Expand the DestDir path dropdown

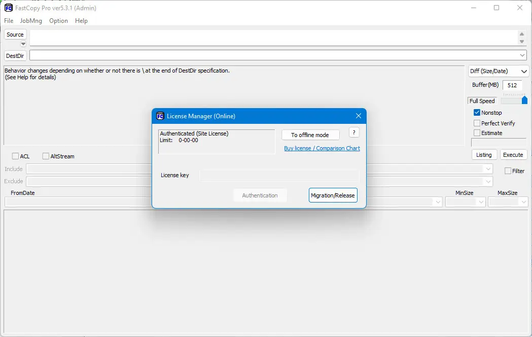[522, 55]
